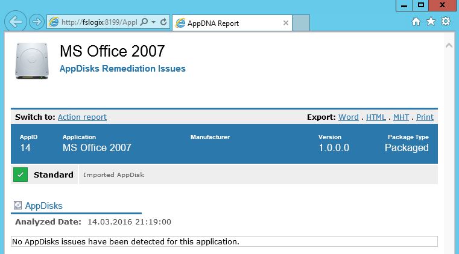The image size is (459, 254).
Task: Click the green Standard checkmark icon
Action: pos(21,175)
